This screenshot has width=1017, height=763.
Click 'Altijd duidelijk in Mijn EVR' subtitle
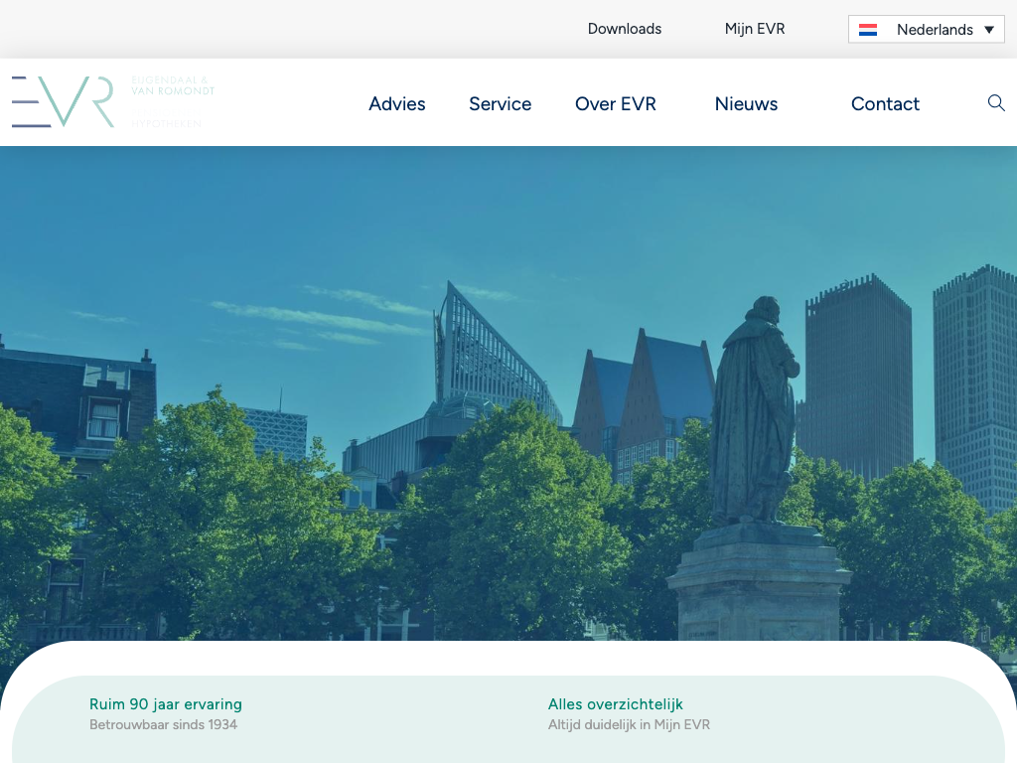click(629, 725)
